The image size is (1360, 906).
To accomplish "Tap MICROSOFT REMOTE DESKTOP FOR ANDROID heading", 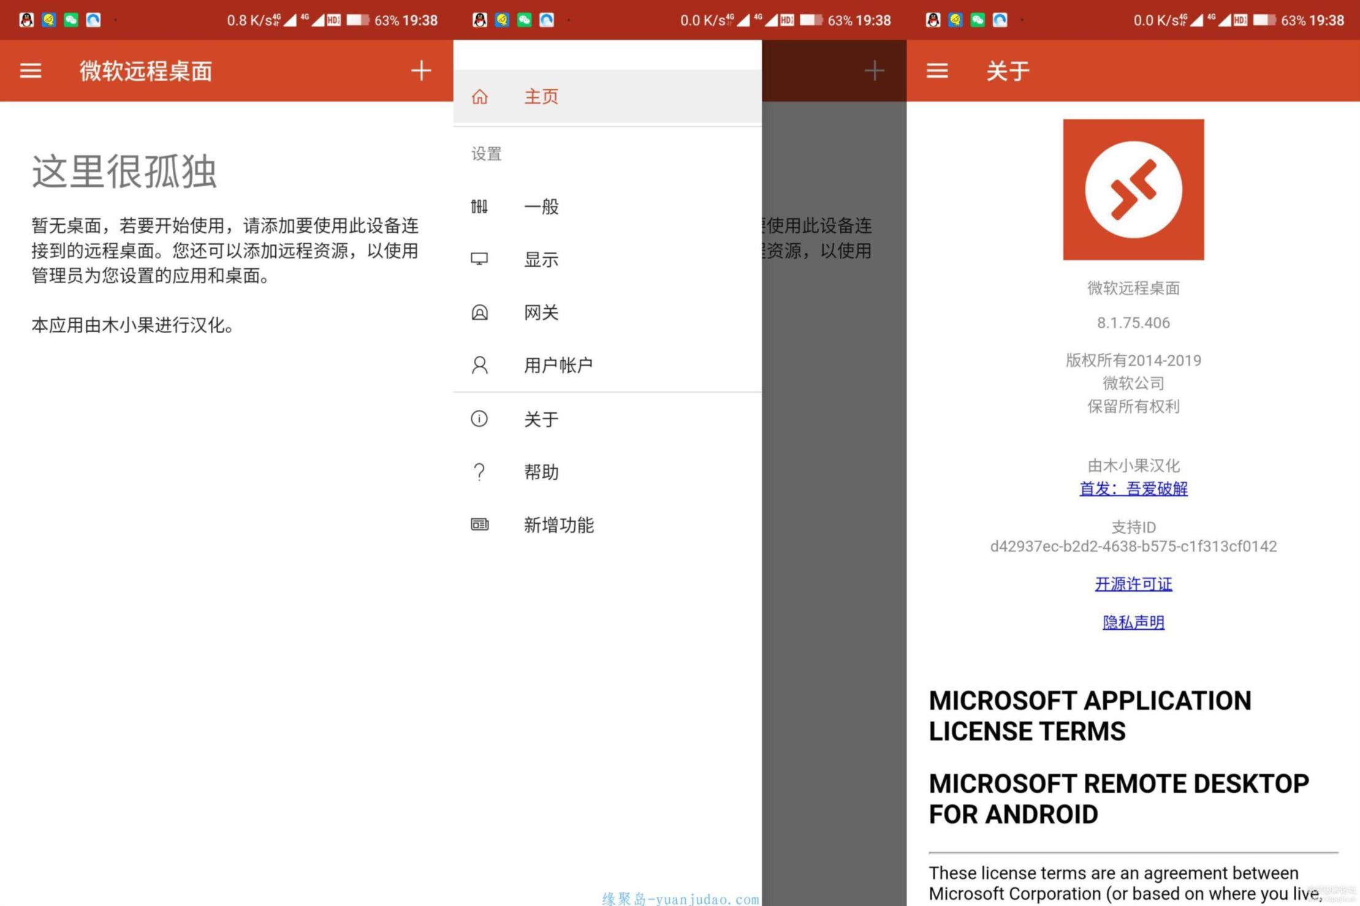I will (1119, 799).
